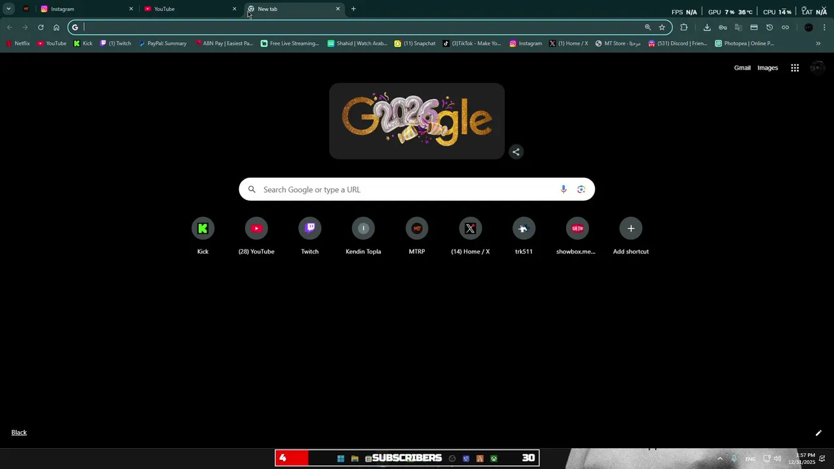Open the PayPal: Summary bookmark
Image resolution: width=834 pixels, height=469 pixels.
163,44
